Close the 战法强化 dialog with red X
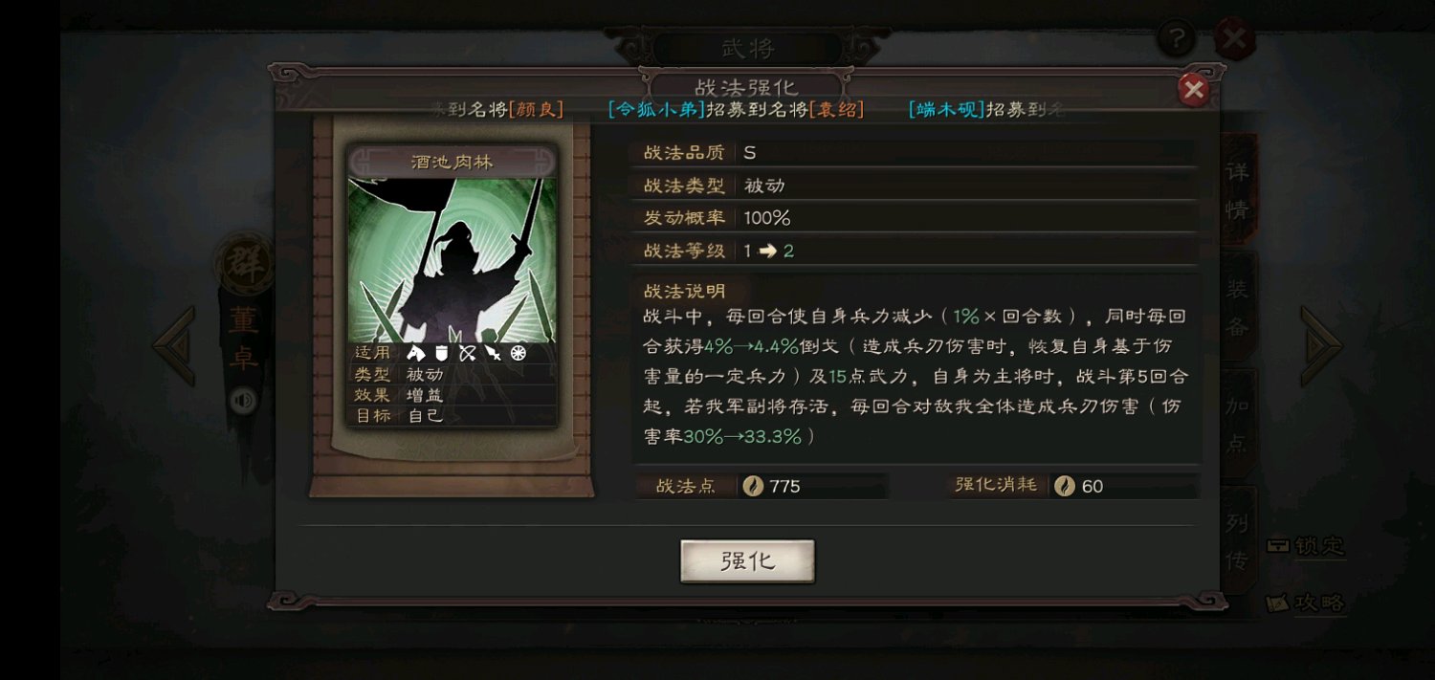The image size is (1435, 680). pyautogui.click(x=1193, y=90)
